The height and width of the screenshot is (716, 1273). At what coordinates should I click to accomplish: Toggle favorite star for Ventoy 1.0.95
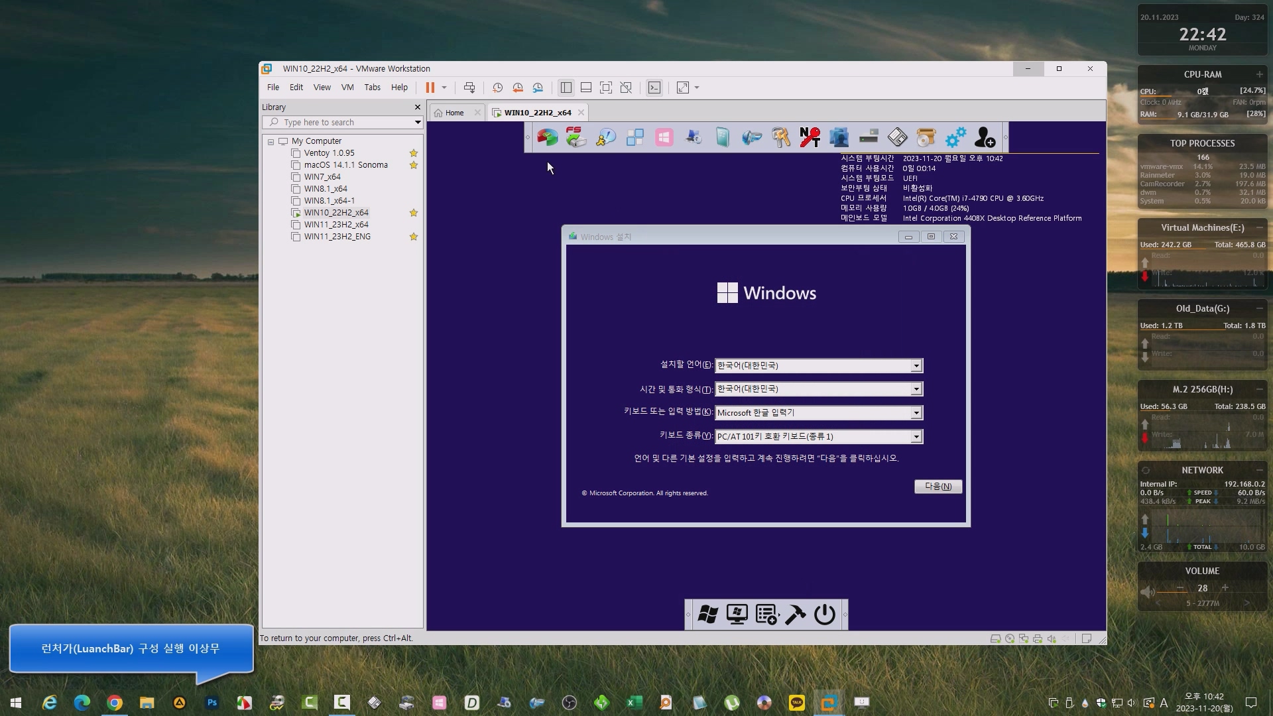[x=414, y=153]
